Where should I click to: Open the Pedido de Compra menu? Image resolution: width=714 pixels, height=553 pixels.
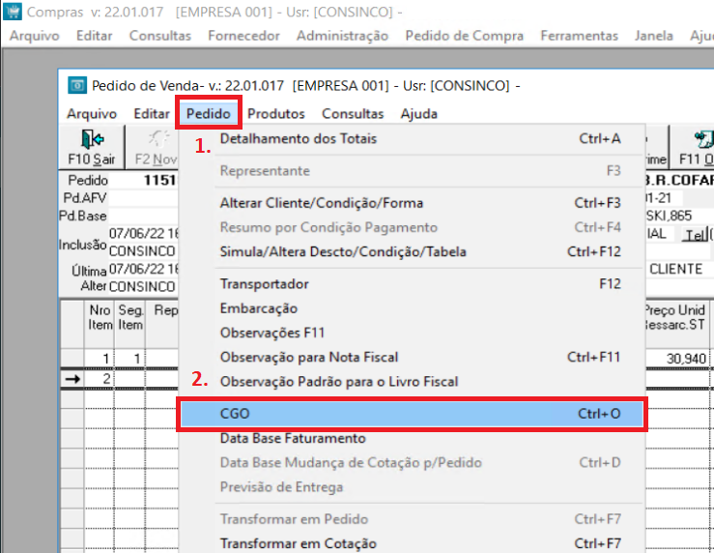tap(465, 36)
